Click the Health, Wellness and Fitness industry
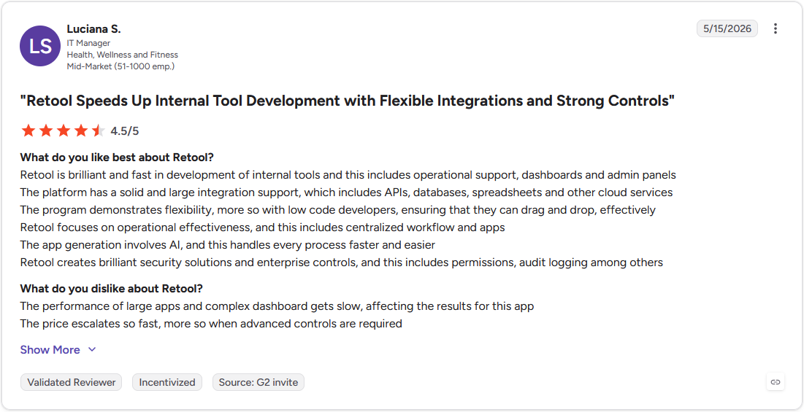Image resolution: width=804 pixels, height=412 pixels. pyautogui.click(x=123, y=54)
